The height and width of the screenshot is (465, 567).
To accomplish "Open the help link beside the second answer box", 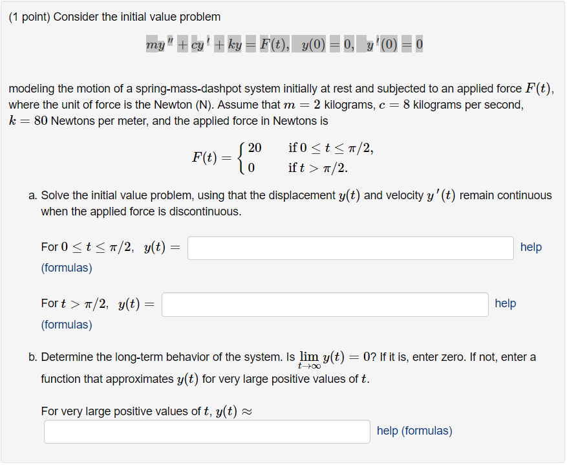I will point(505,304).
